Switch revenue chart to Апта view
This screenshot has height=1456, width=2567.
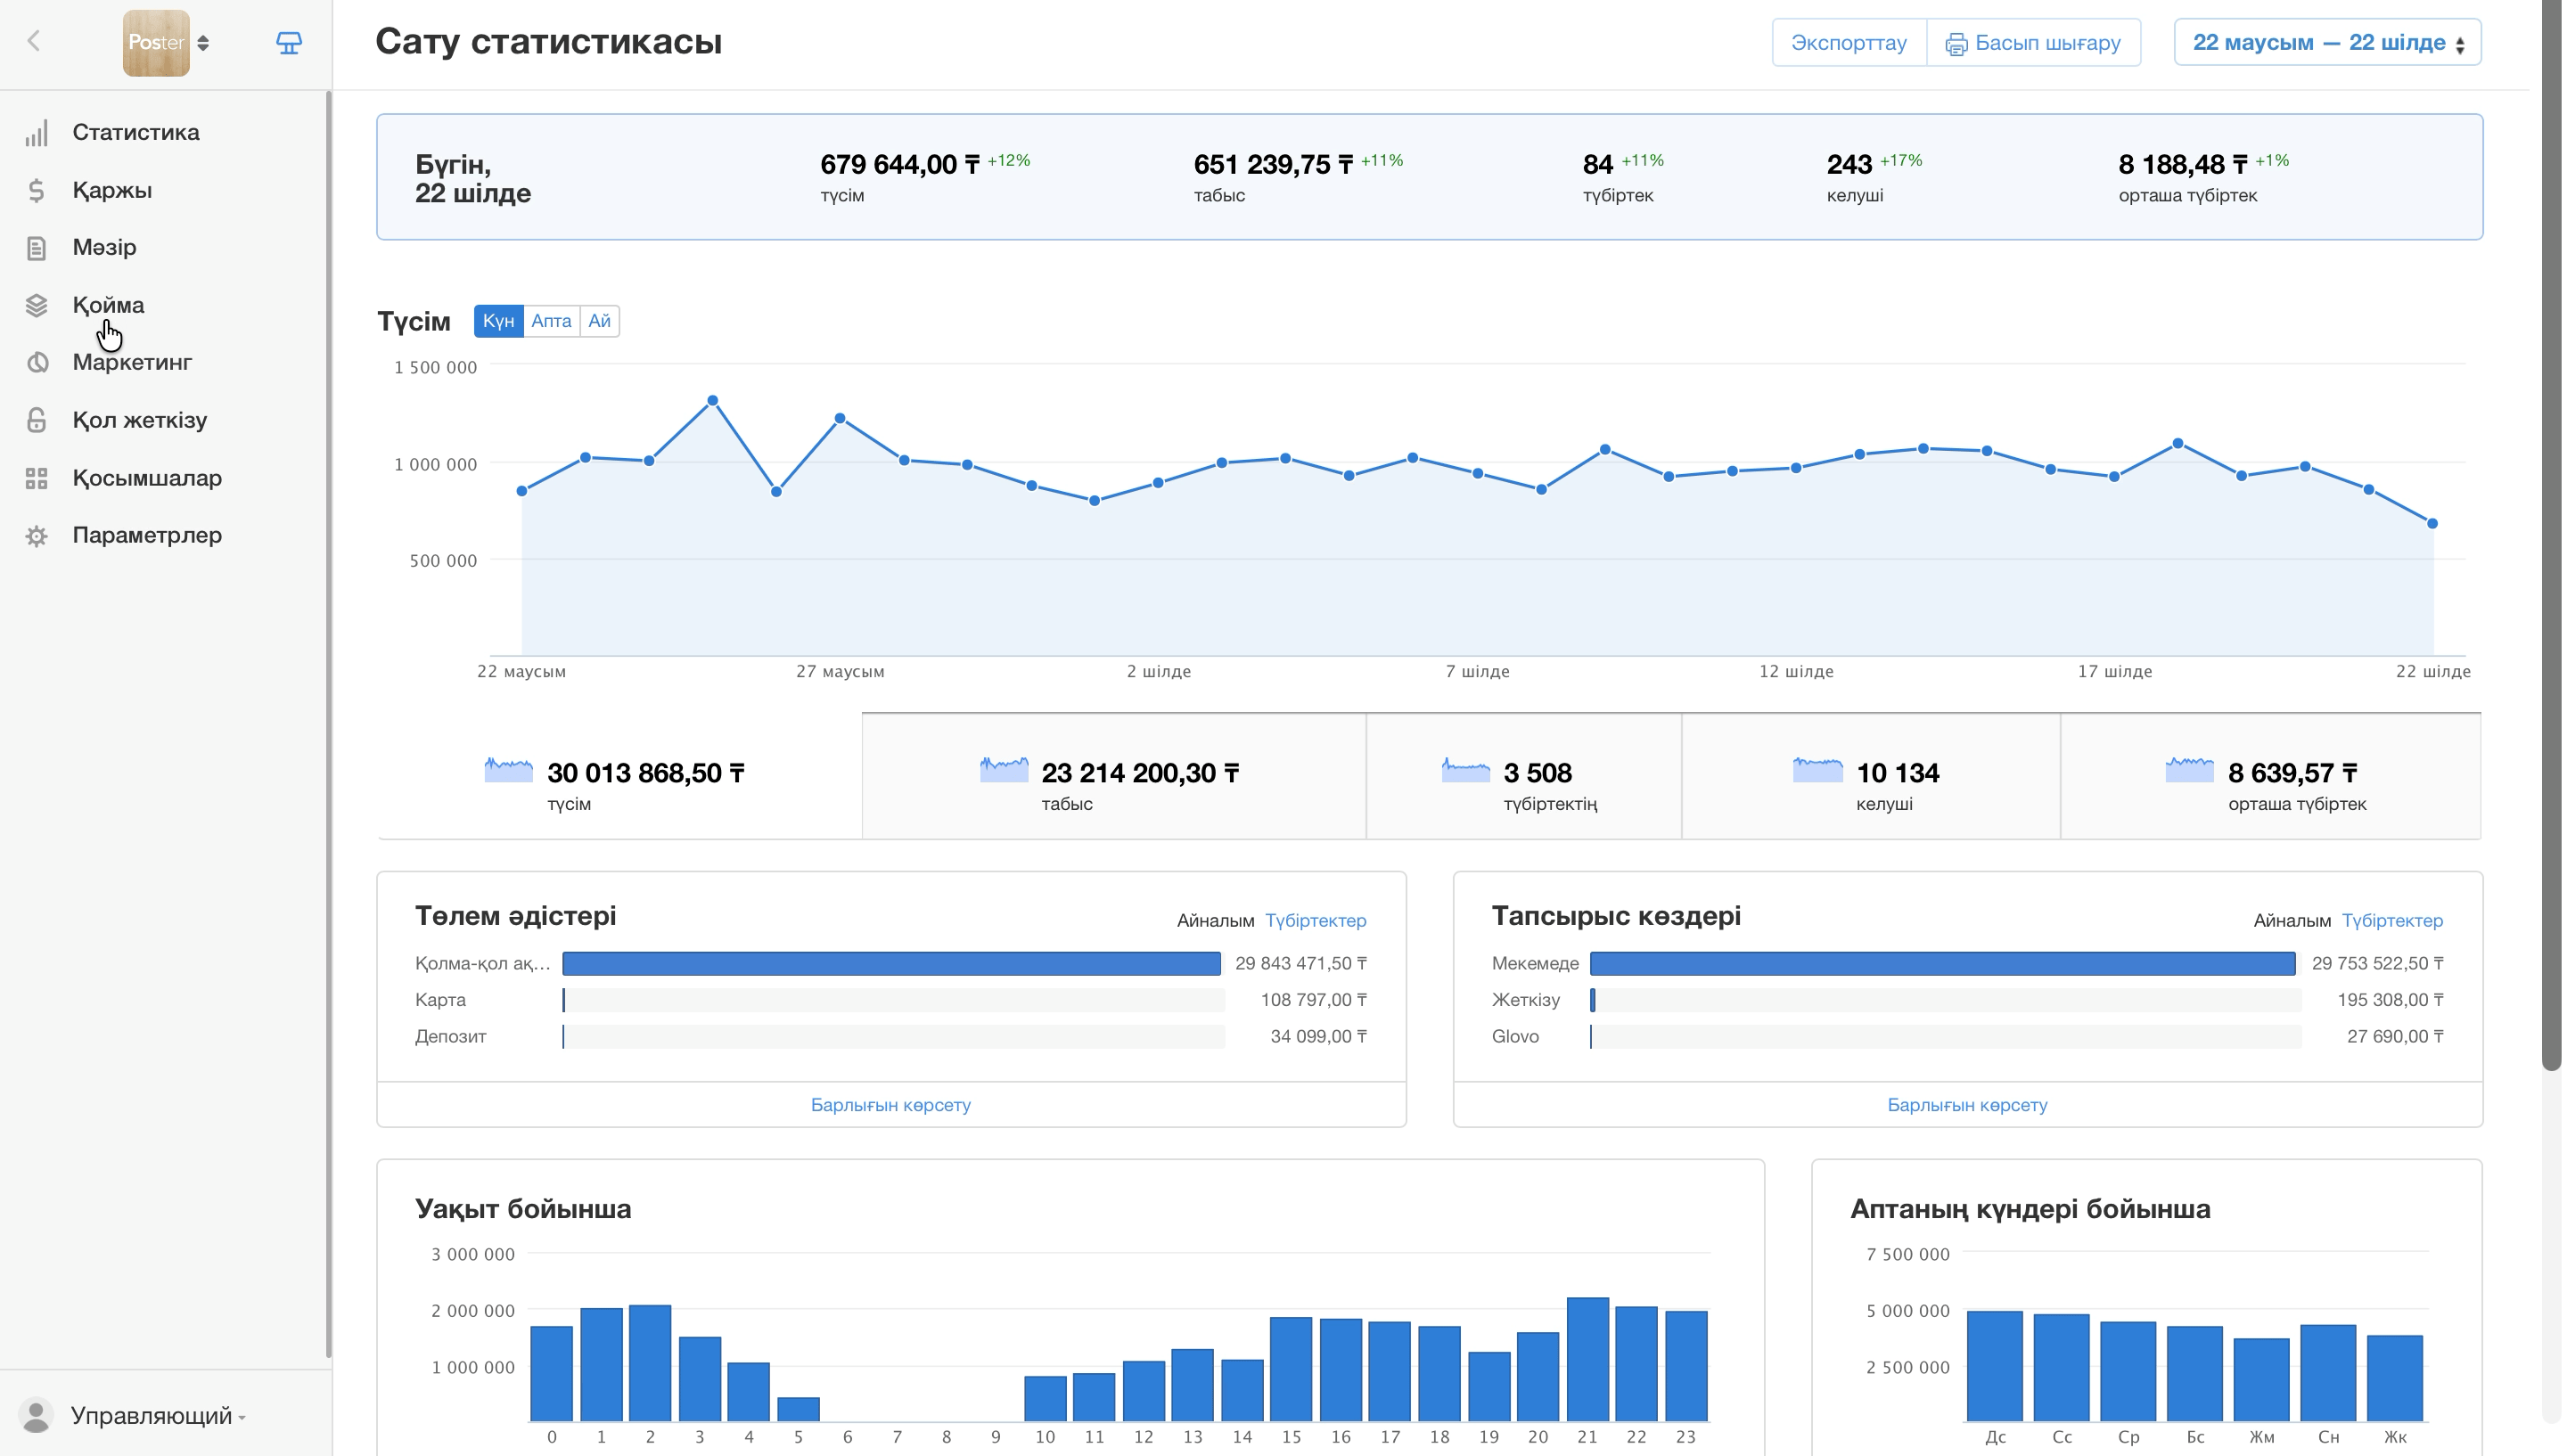[551, 321]
